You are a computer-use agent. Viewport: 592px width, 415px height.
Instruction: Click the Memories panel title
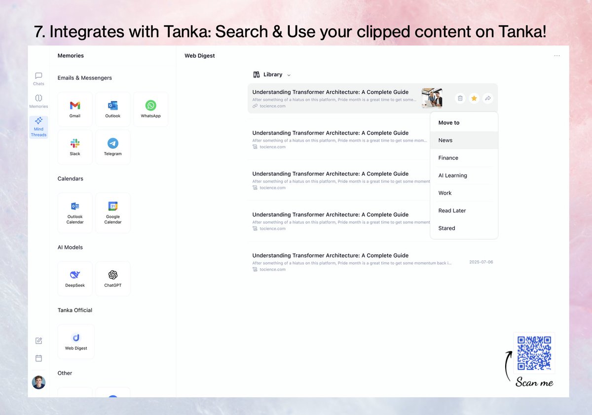71,56
